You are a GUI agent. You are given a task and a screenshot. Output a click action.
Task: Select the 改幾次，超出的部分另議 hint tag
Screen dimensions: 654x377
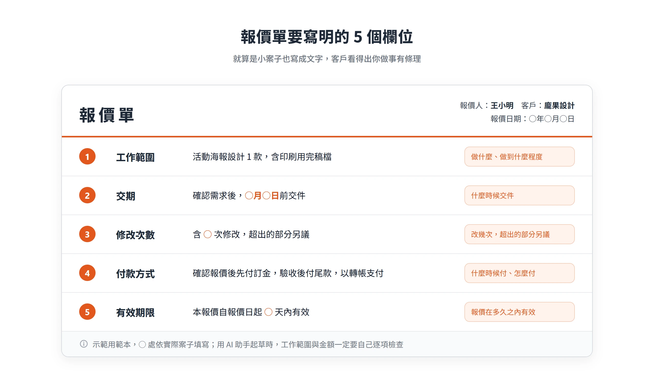tap(519, 234)
